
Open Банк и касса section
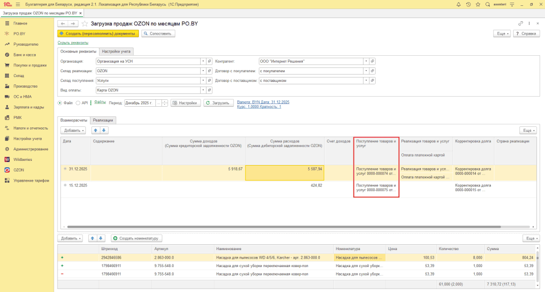coord(24,55)
